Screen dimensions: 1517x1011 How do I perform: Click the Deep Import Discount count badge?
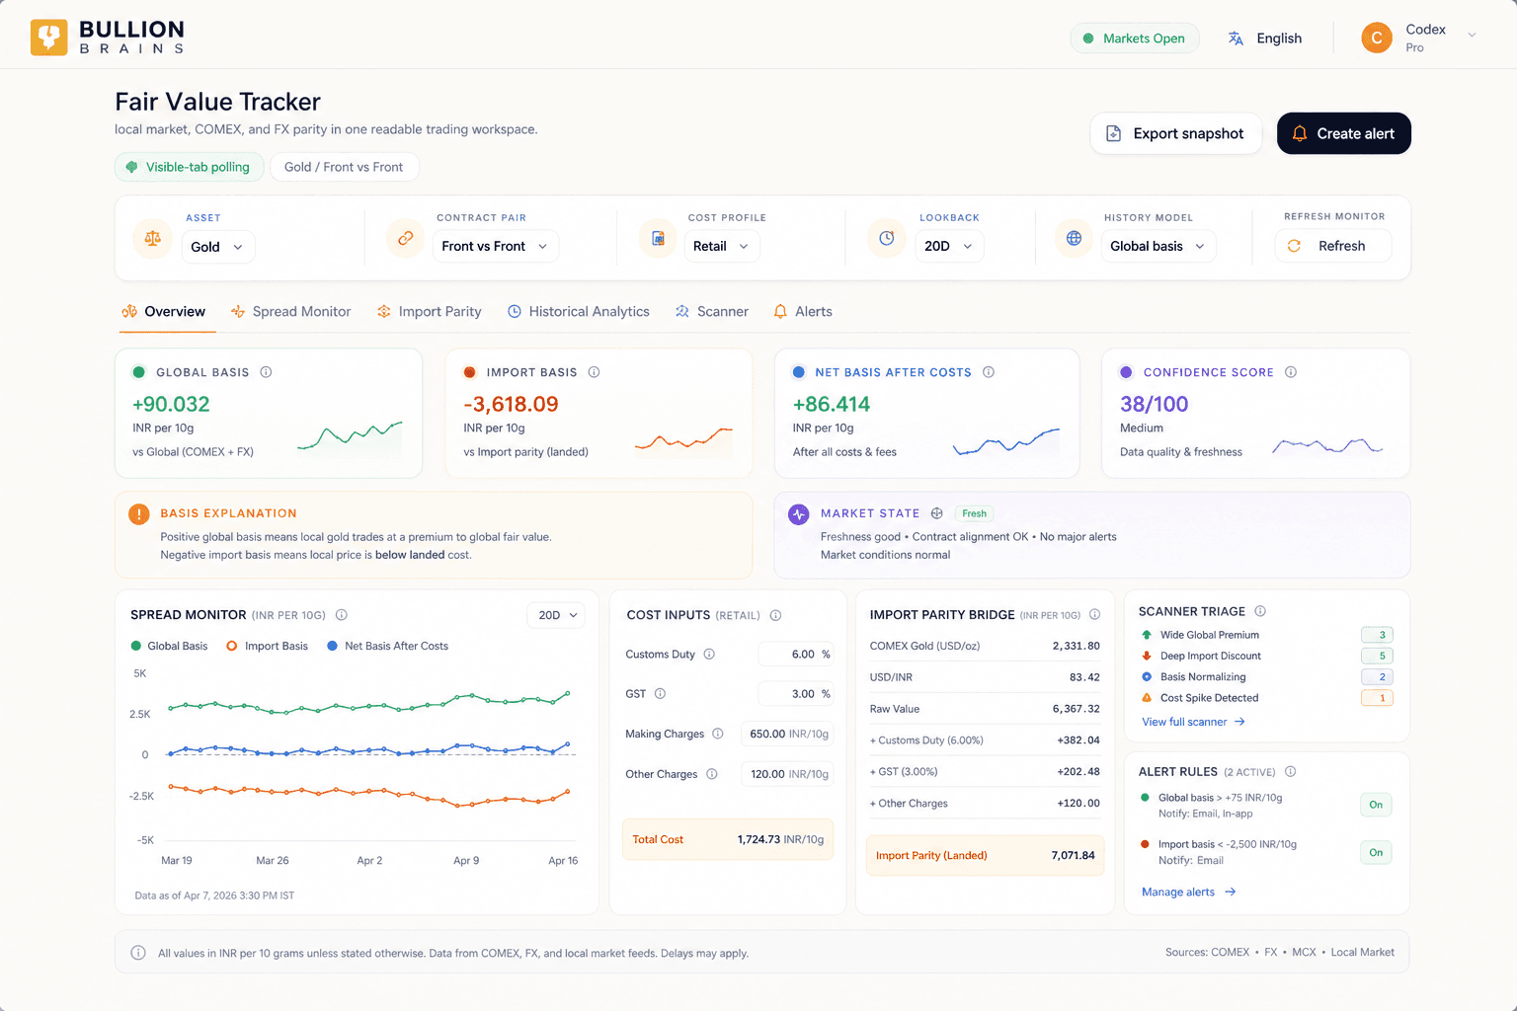click(x=1377, y=656)
